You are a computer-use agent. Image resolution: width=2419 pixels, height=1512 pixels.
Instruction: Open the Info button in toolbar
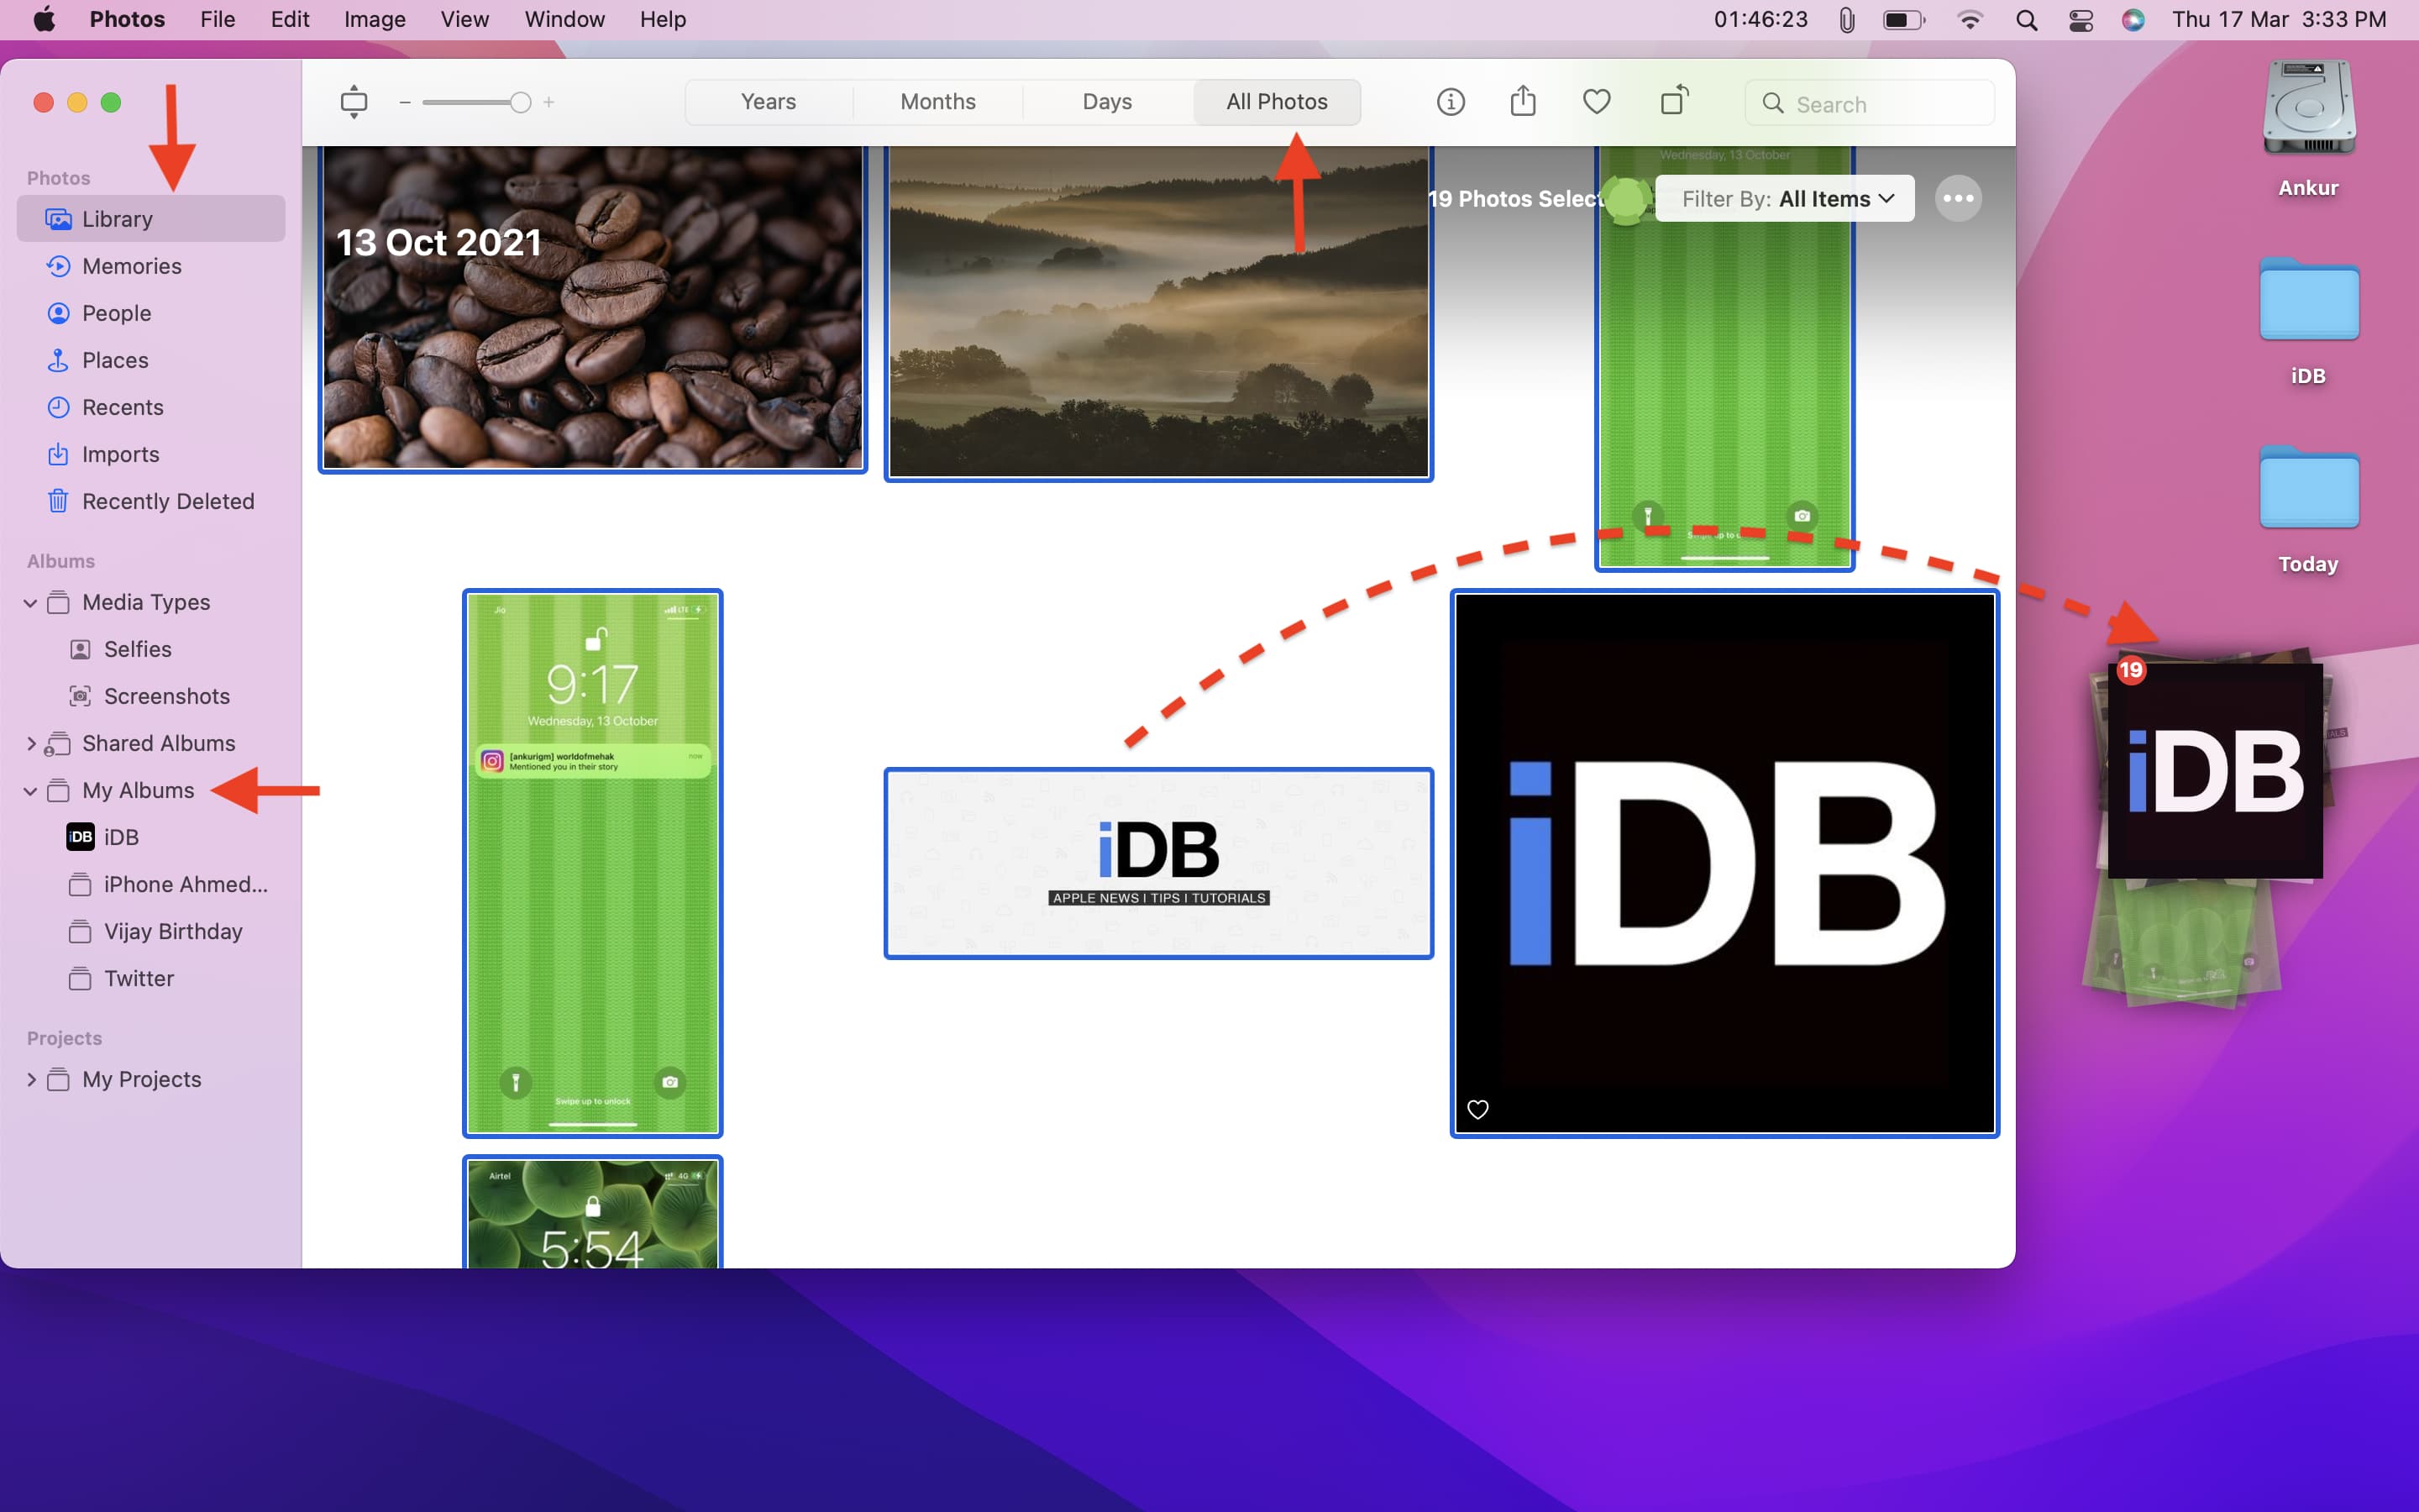pos(1451,102)
